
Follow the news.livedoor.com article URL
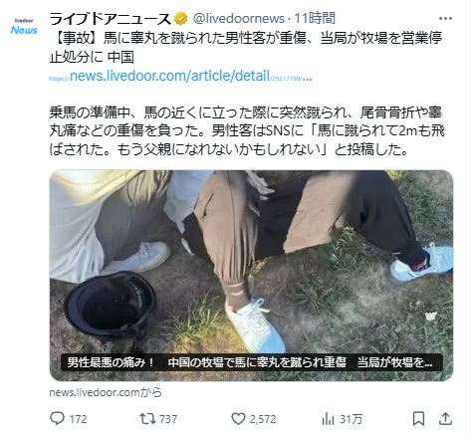[x=180, y=77]
